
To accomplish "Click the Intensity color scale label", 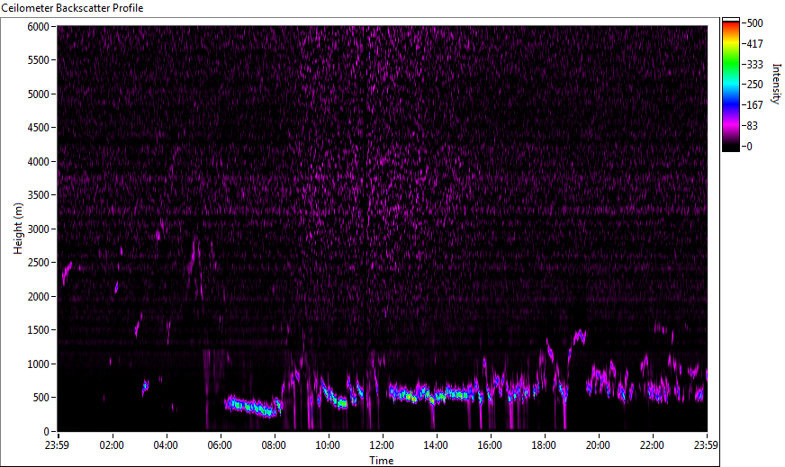I will pyautogui.click(x=777, y=84).
